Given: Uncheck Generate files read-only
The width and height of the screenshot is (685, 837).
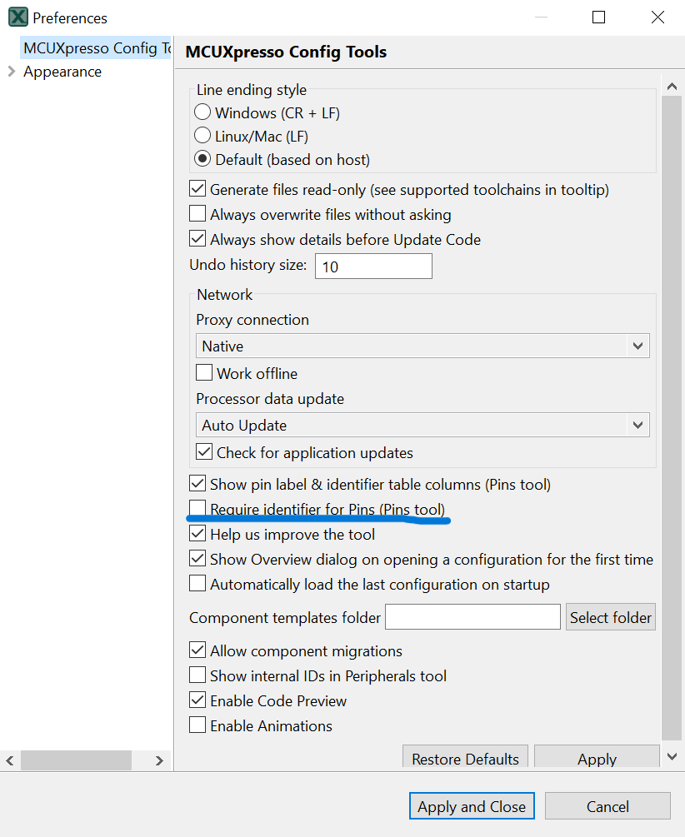Looking at the screenshot, I should [197, 188].
